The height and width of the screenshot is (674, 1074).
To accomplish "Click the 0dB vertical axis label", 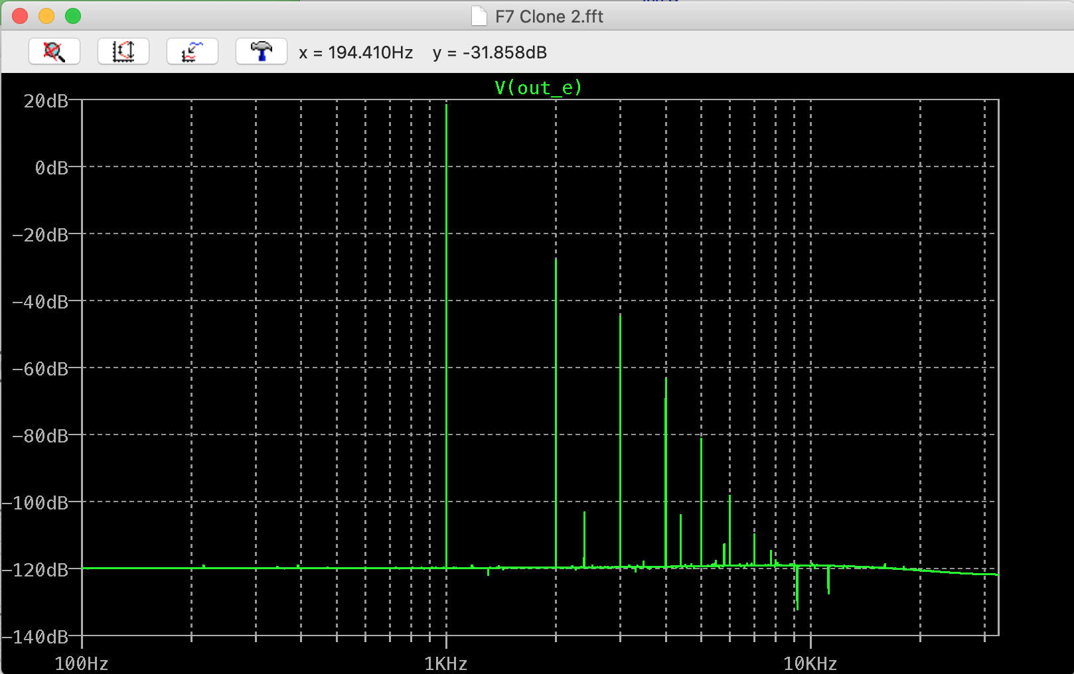I will point(52,168).
